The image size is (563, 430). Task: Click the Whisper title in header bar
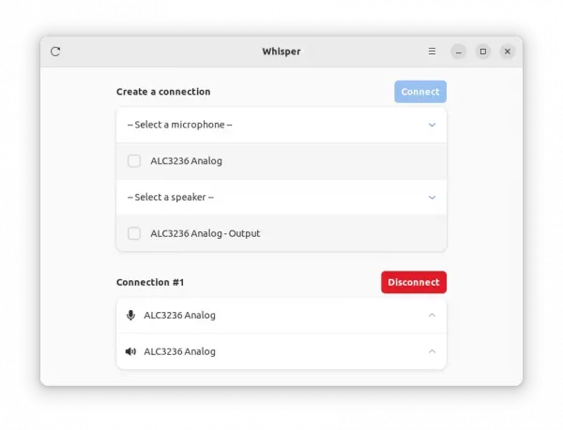(281, 52)
